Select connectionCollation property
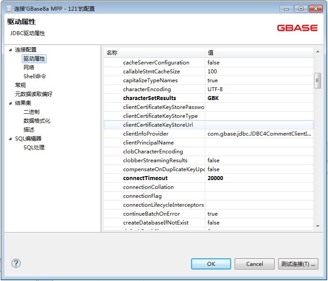Viewport: 328px width, 281px height. 148,187
